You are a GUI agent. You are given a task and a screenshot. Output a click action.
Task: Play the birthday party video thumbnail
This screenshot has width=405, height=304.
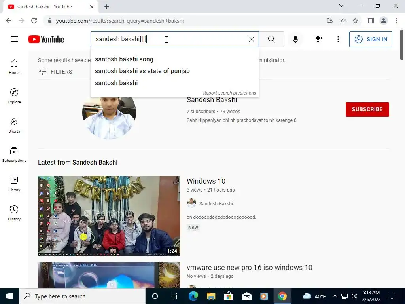pyautogui.click(x=109, y=216)
